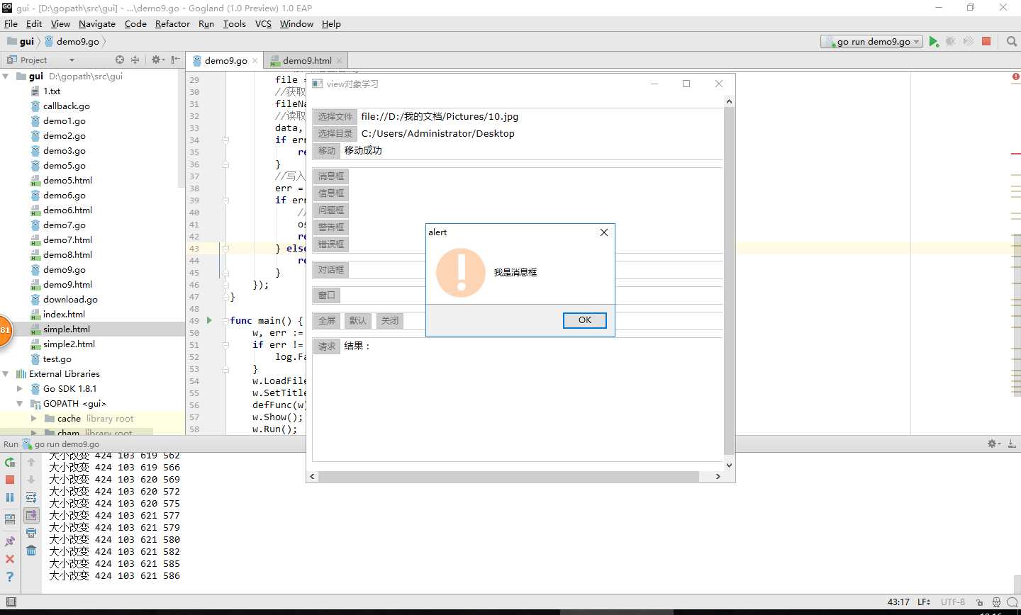Click the Run button in the top toolbar
Viewport: 1021px width, 615px height.
point(934,41)
